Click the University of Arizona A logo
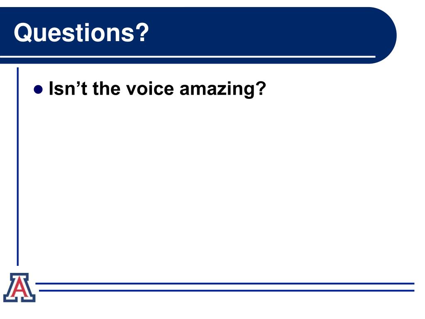This screenshot has height=319, width=425. click(x=19, y=287)
